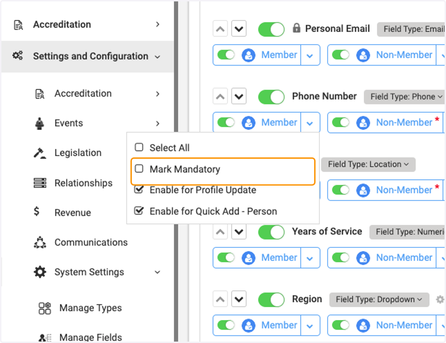Image resolution: width=446 pixels, height=343 pixels.
Task: Click the Revenue dollar icon
Action: coord(36,212)
